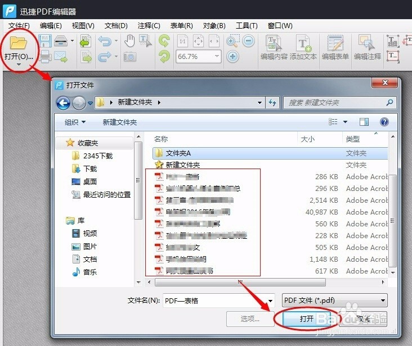Click the Options button in dialog
This screenshot has width=412, height=346.
[x=250, y=318]
